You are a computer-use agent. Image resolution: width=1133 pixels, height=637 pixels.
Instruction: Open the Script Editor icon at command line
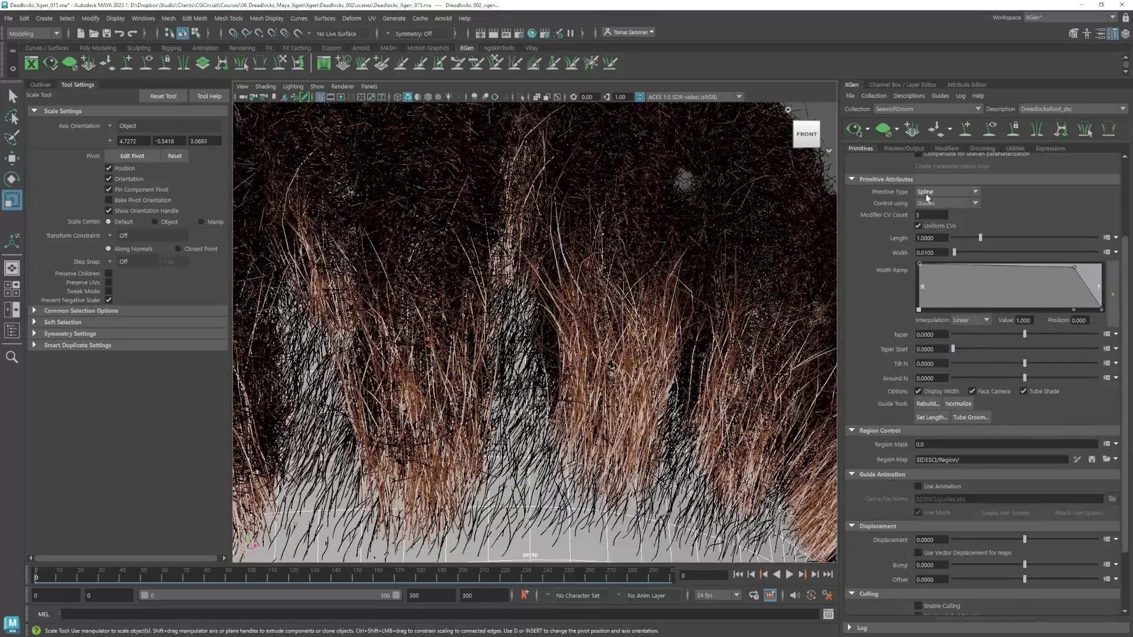pos(828,615)
